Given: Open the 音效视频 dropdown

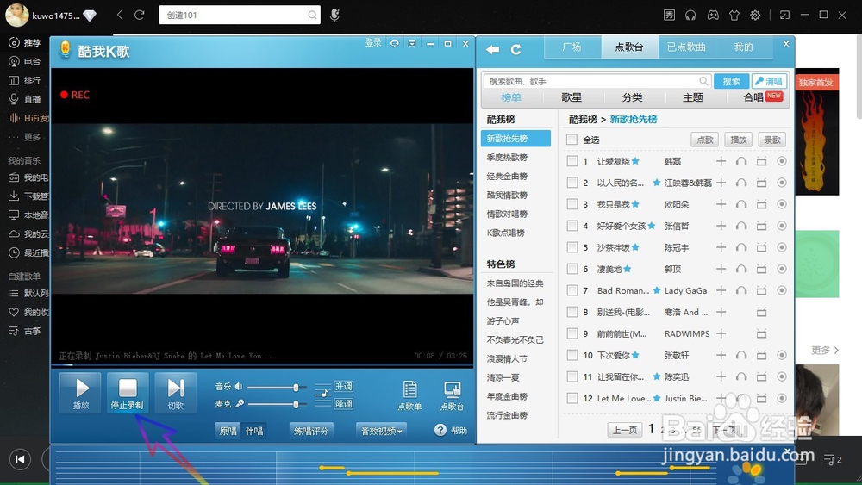Looking at the screenshot, I should point(381,431).
